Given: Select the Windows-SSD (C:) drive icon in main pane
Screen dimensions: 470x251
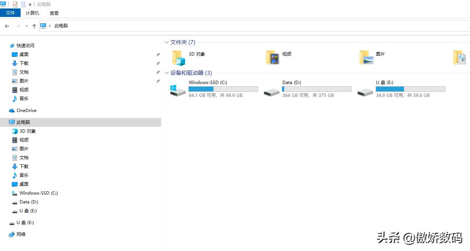Looking at the screenshot, I should pyautogui.click(x=178, y=91).
